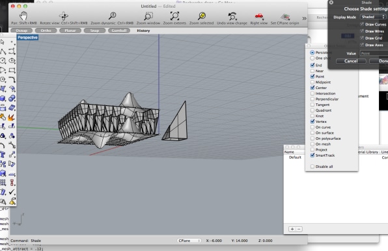Toggle grid Snap mode

[x=94, y=31]
